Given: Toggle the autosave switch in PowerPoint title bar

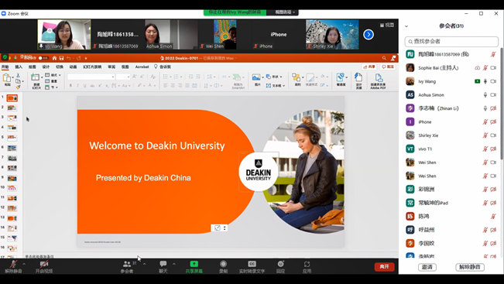Looking at the screenshot, I should 43,58.
